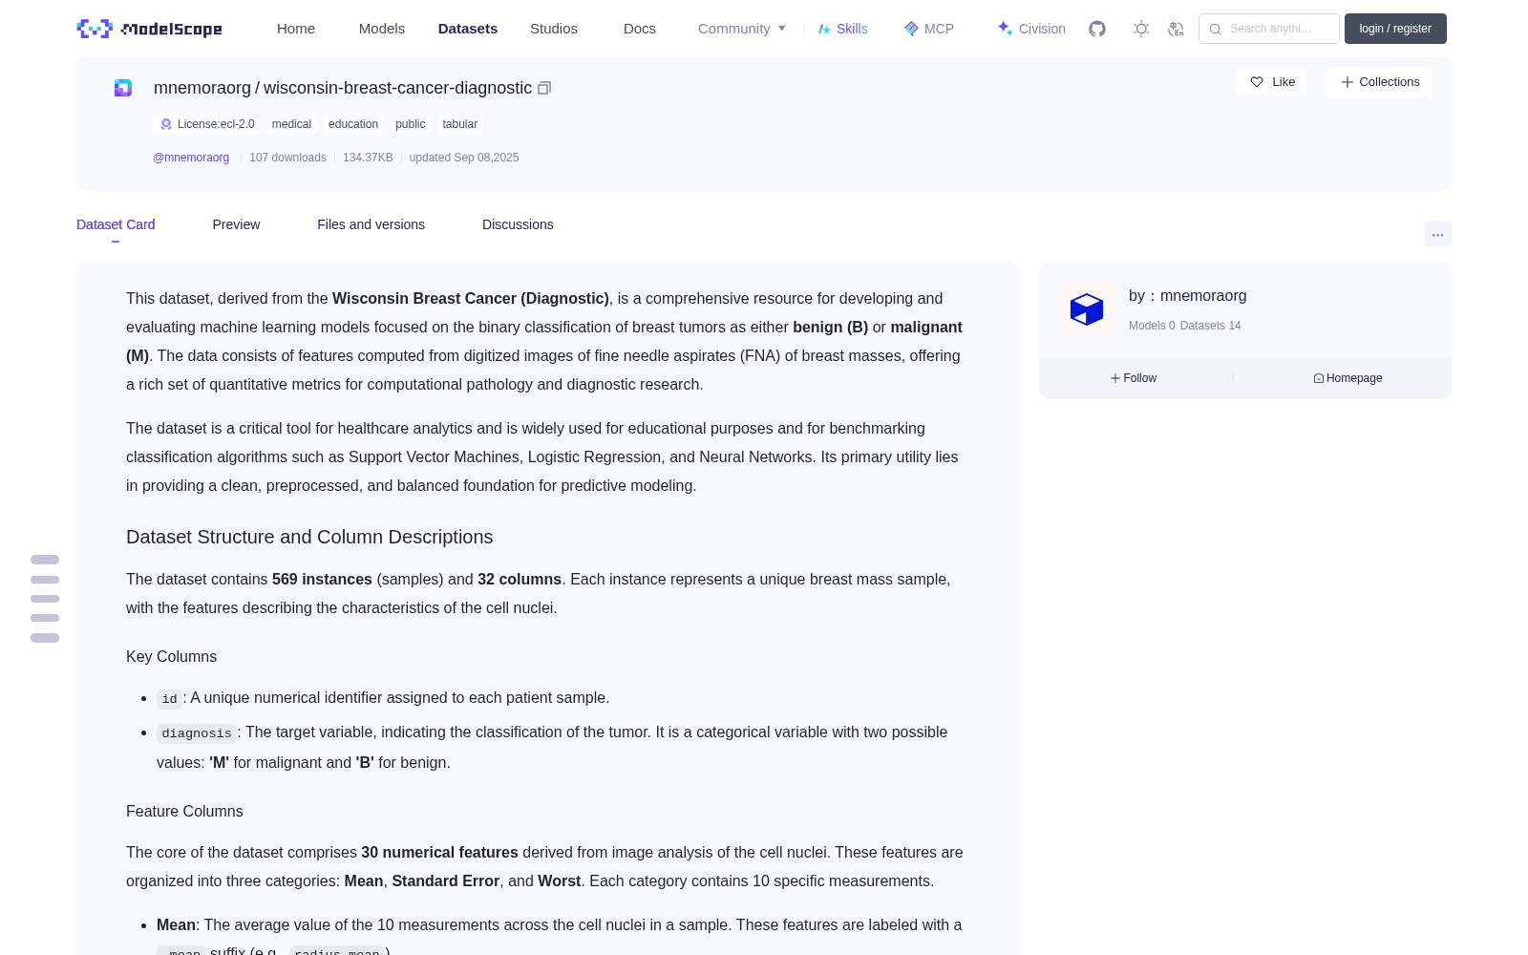
Task: Click the medical tag
Action: (291, 124)
